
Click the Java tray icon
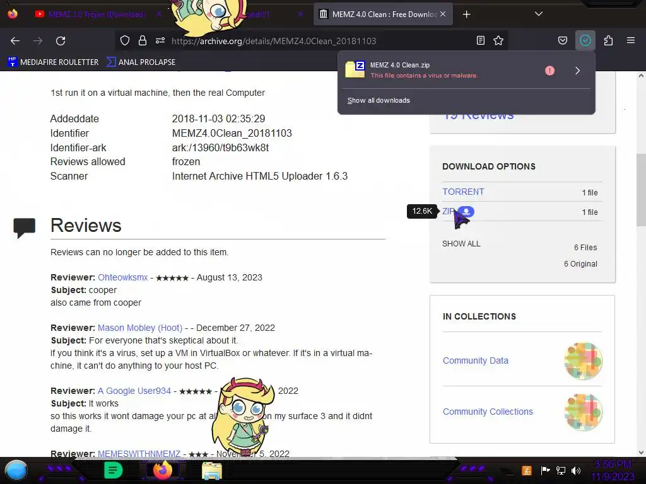pyautogui.click(x=527, y=470)
